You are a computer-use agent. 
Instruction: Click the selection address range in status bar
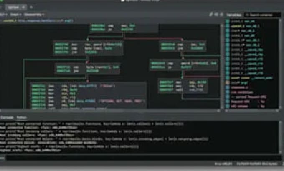tap(257, 164)
